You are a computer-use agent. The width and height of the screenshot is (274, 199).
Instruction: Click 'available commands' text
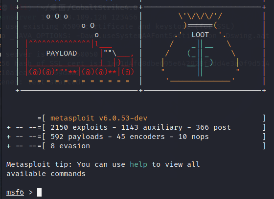[46, 174]
